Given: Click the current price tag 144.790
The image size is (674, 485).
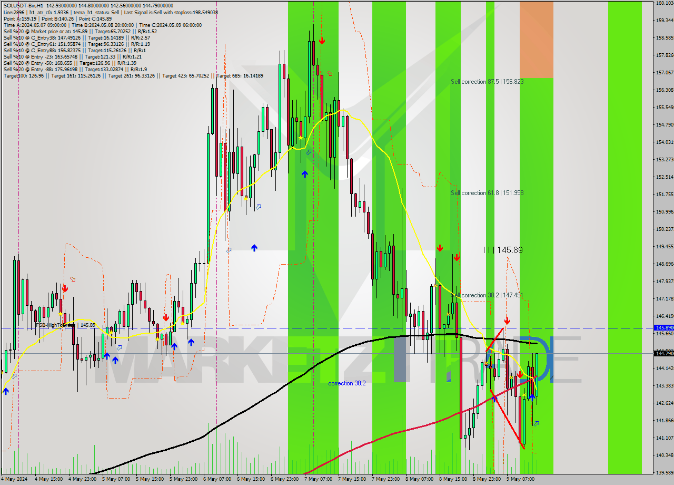Looking at the screenshot, I should (663, 353).
